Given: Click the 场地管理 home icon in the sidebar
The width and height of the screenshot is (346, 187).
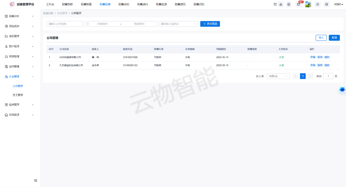Looking at the screenshot, I should 6,115.
